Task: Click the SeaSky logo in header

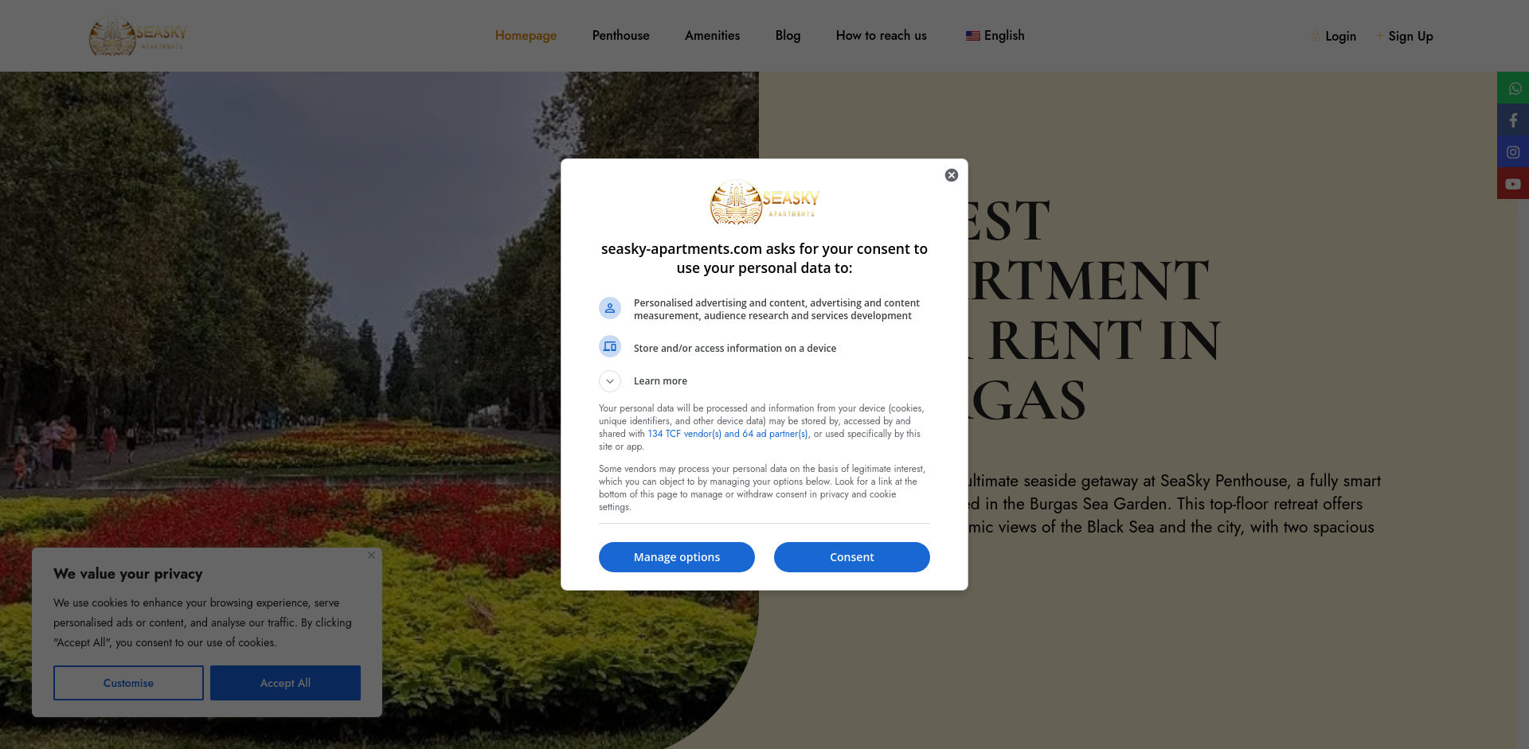Action: click(x=138, y=36)
